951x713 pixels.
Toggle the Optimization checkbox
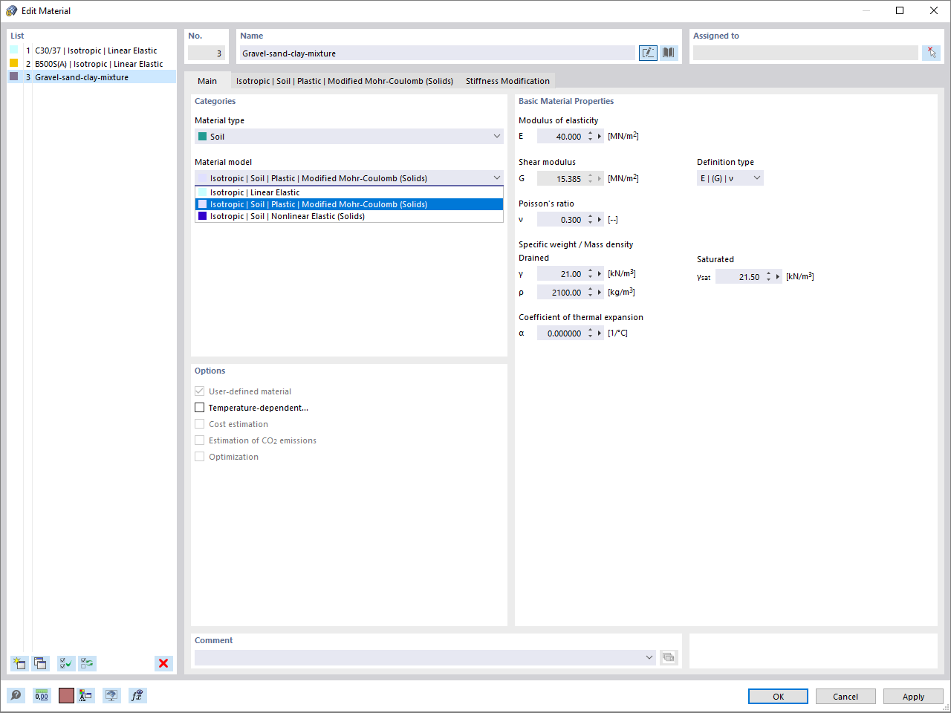(199, 457)
